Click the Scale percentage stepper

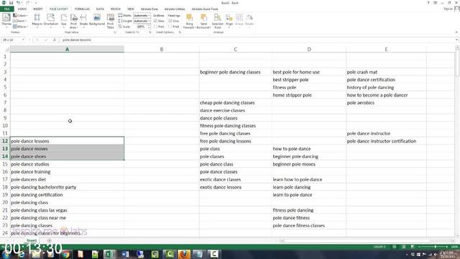149,27
